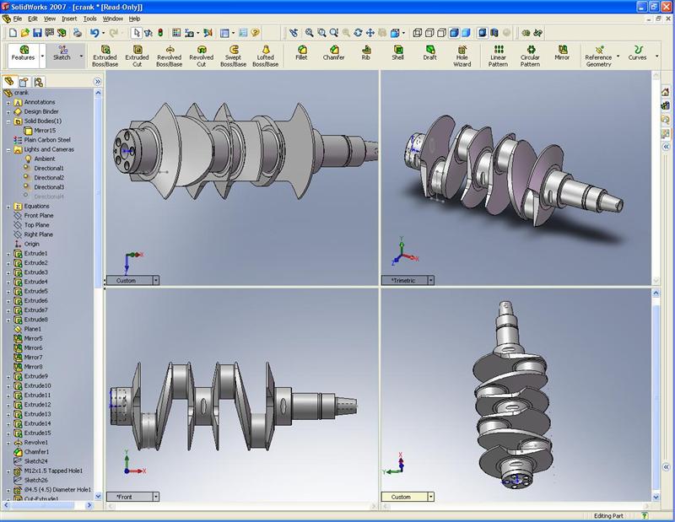Toggle the Sketch toolbar button
This screenshot has height=522, width=675.
pos(63,56)
